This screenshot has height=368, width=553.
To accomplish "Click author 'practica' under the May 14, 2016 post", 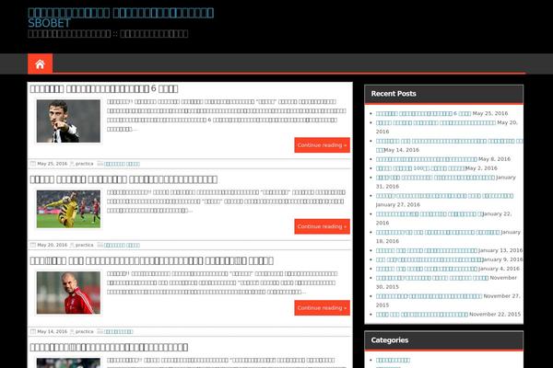I will (x=84, y=332).
